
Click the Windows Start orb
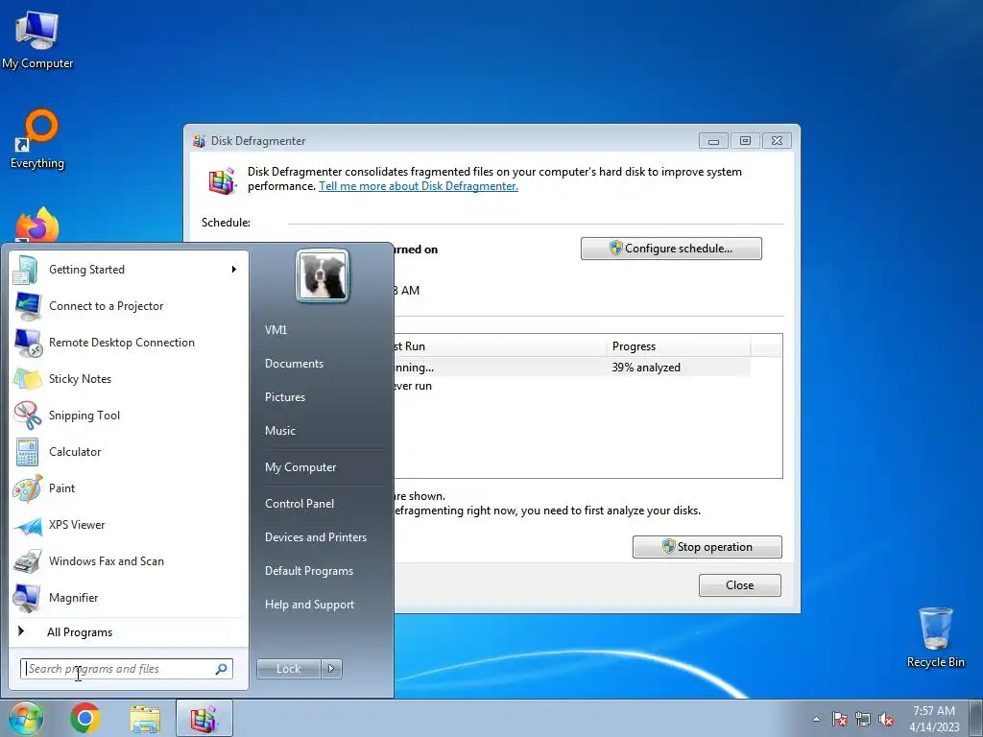point(26,718)
